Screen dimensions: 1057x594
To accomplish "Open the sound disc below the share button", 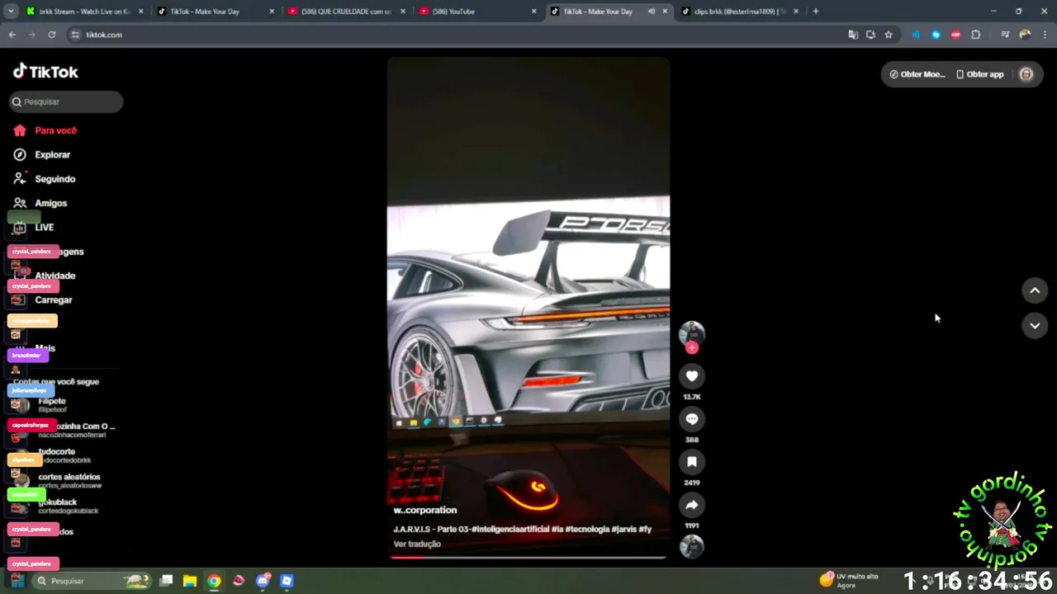I will tap(692, 546).
